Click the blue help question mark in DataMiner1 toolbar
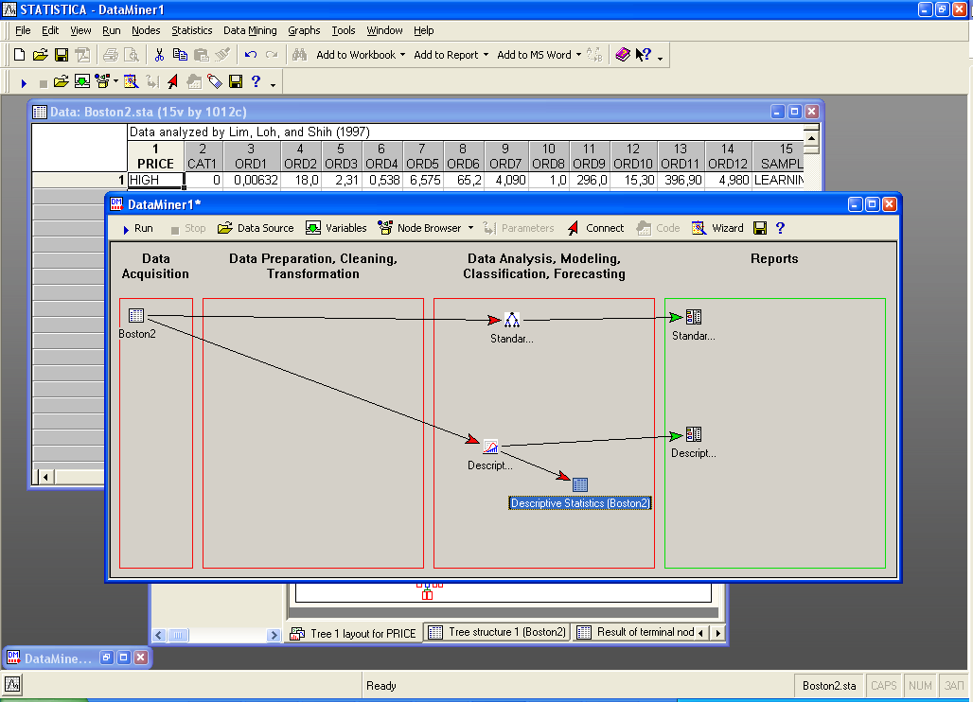973x702 pixels. click(x=780, y=228)
